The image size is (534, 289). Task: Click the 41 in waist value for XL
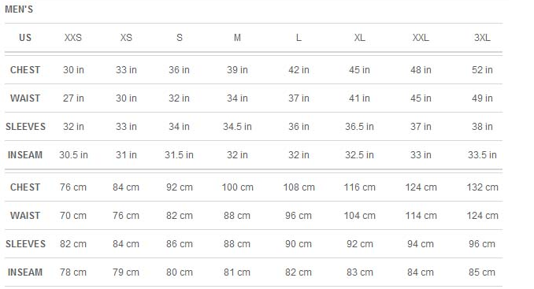(x=359, y=98)
